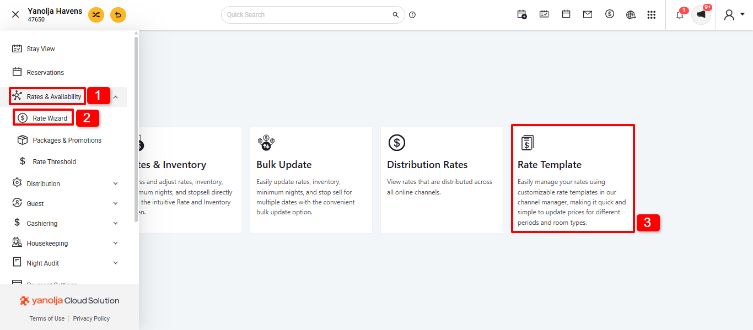Screen dimensions: 753x330
Task: Select the Rates & Availability menu item
Action: tap(54, 97)
